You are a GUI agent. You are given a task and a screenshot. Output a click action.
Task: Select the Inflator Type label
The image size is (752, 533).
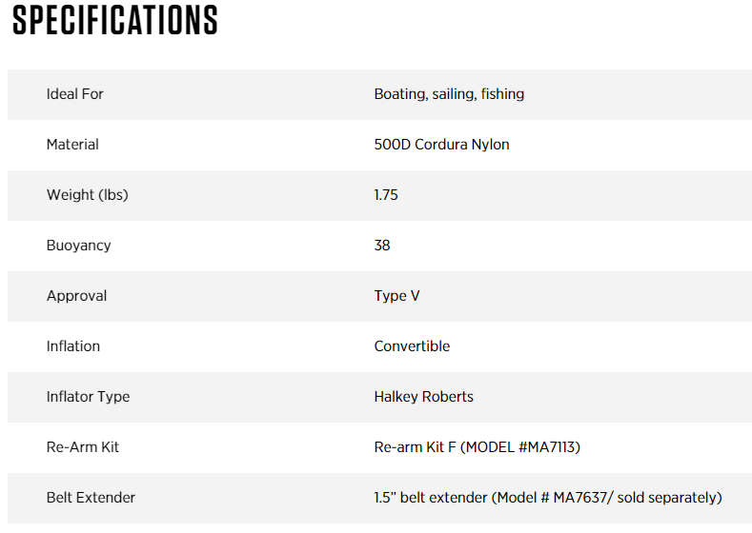click(x=89, y=397)
